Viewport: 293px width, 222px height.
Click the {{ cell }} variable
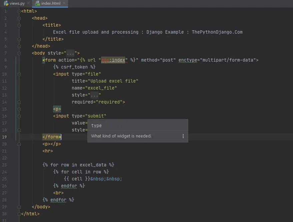77,179
